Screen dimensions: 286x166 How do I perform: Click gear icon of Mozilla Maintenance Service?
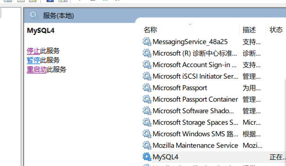tap(147, 145)
